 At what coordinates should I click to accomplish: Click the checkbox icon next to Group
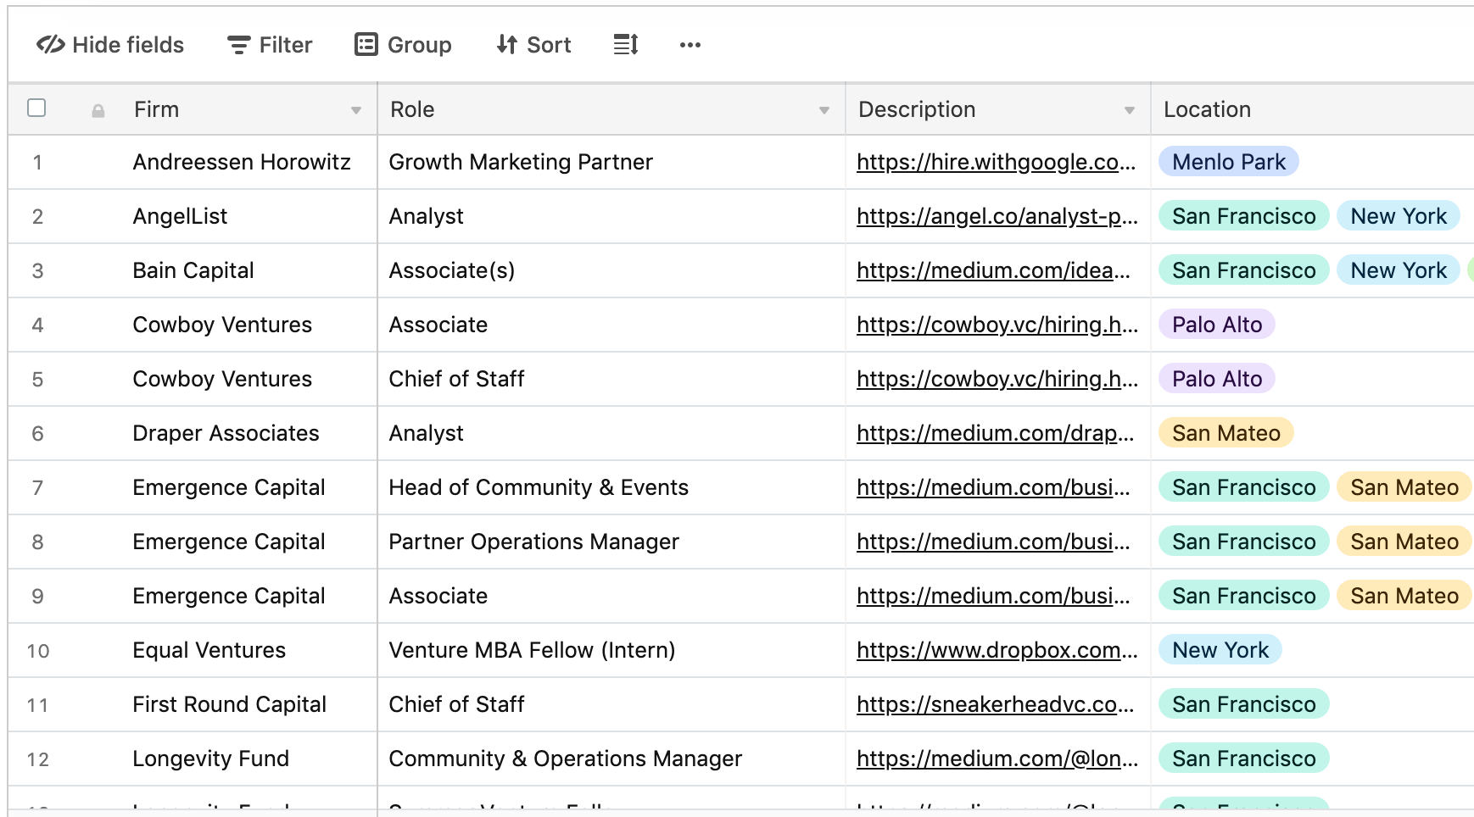tap(364, 44)
